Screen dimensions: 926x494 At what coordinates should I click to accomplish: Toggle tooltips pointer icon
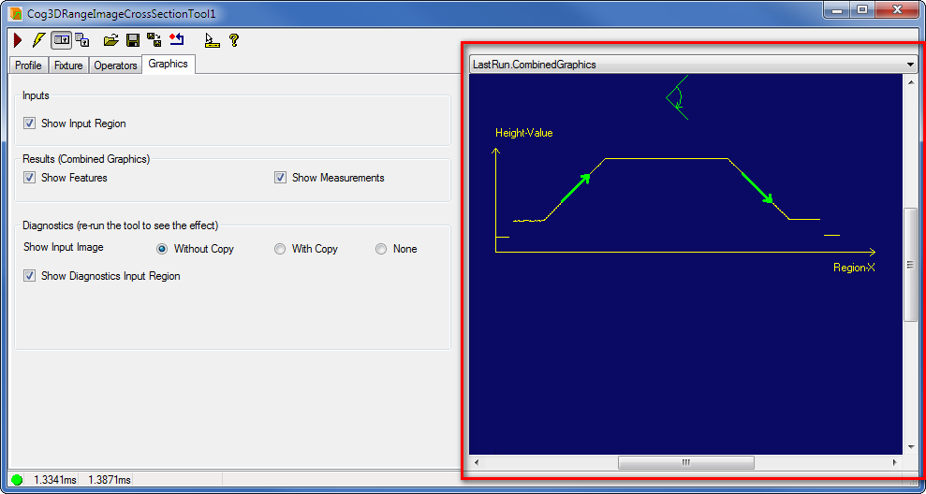[212, 40]
